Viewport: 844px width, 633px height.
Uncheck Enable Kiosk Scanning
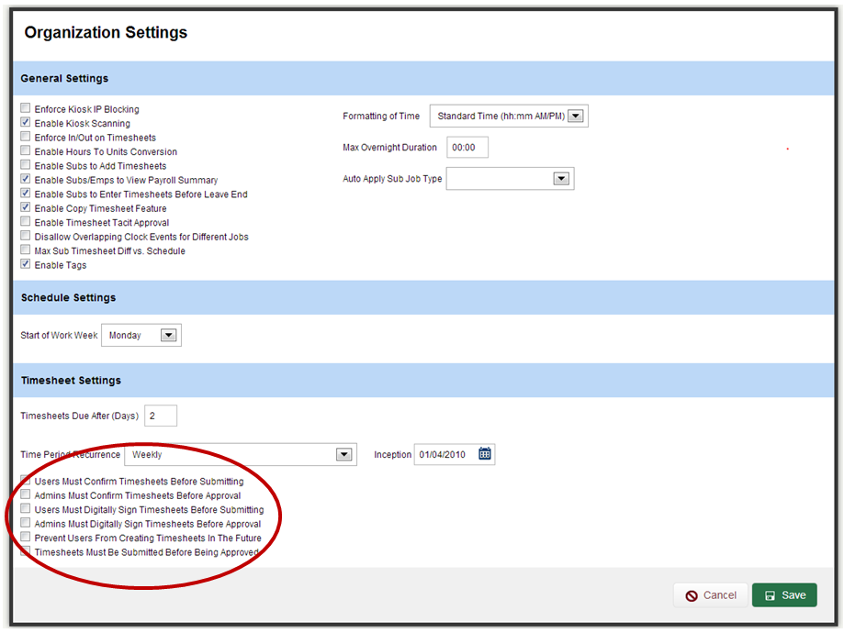point(26,122)
